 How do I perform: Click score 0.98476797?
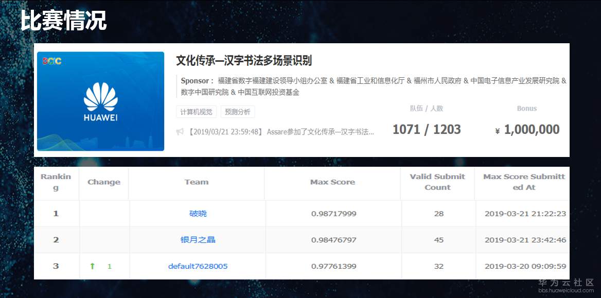(x=334, y=240)
